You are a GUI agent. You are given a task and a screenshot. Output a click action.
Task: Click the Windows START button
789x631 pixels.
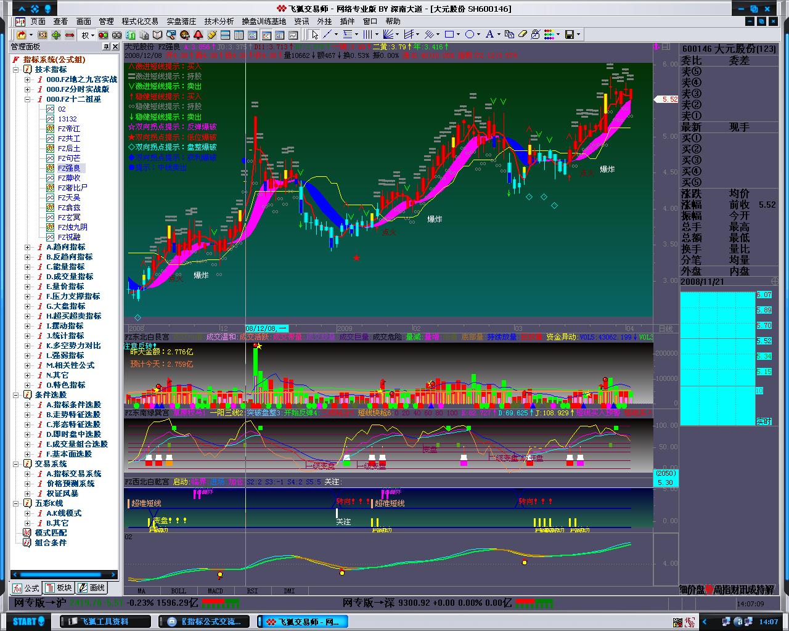(x=29, y=621)
